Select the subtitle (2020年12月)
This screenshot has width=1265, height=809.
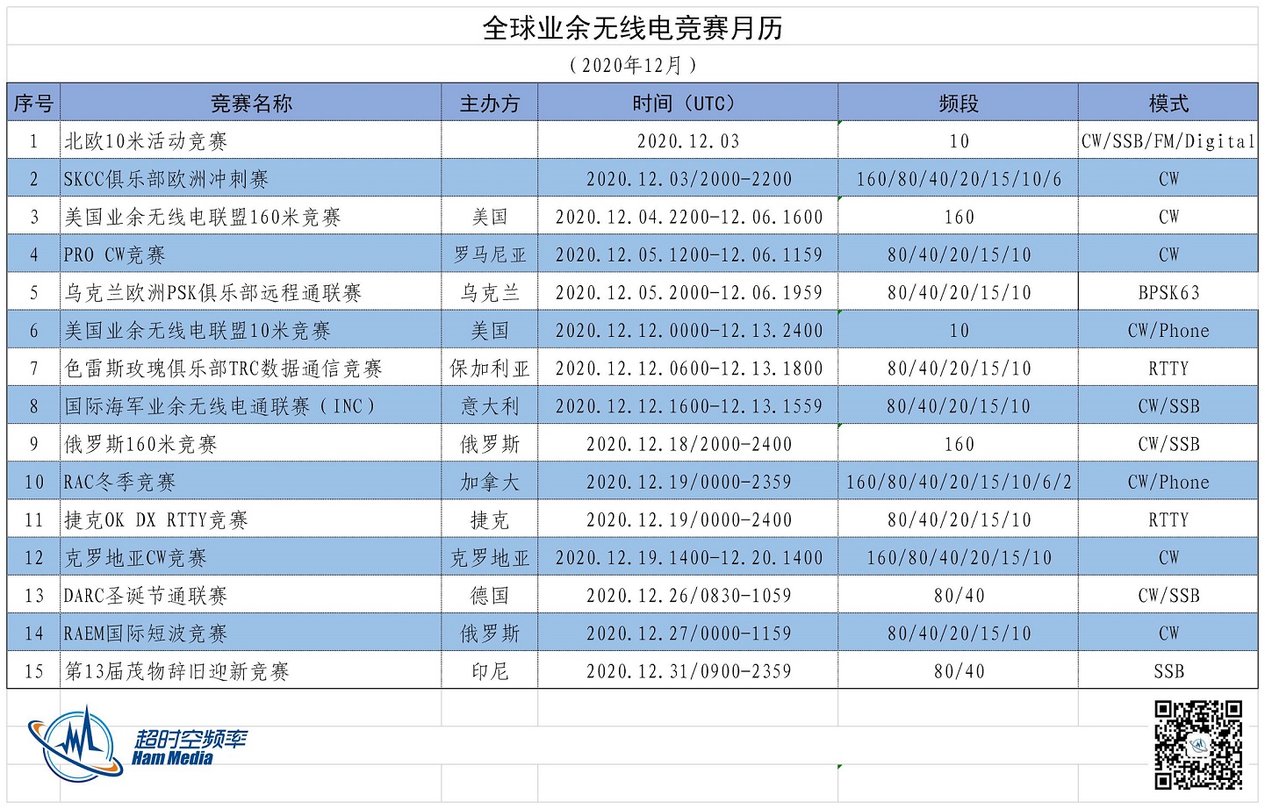coord(632,66)
